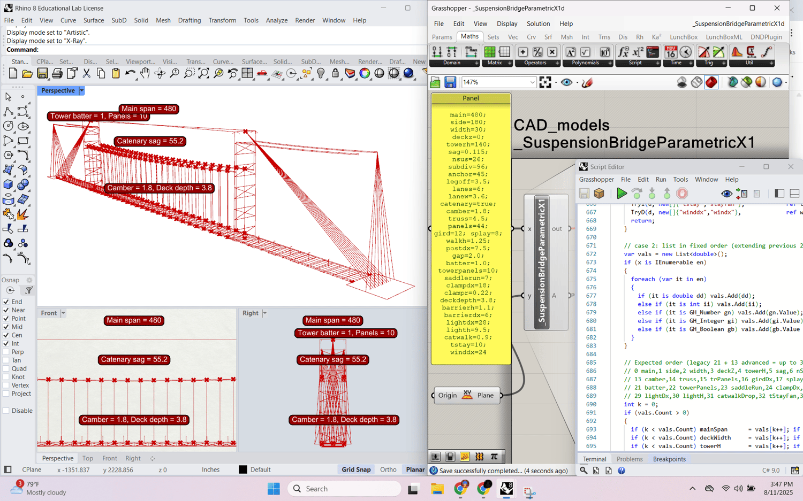The image size is (803, 501).
Task: Open the Grasshopper zoom level 147% dropdown
Action: 532,82
